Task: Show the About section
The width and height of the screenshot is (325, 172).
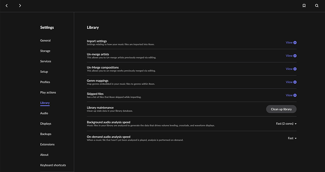Action: point(44,155)
